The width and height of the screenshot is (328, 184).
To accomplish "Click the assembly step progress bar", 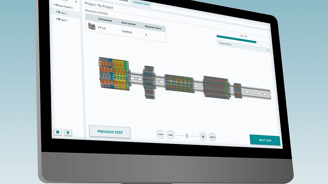I will [243, 42].
